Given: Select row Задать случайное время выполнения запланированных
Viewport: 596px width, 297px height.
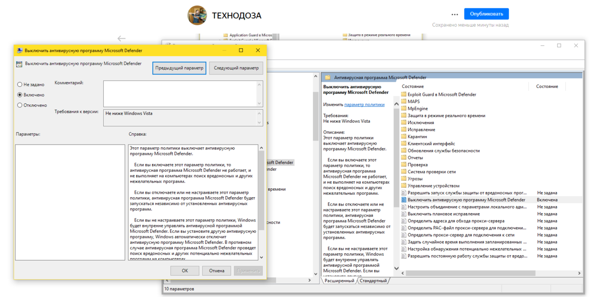Looking at the screenshot, I should 491,242.
